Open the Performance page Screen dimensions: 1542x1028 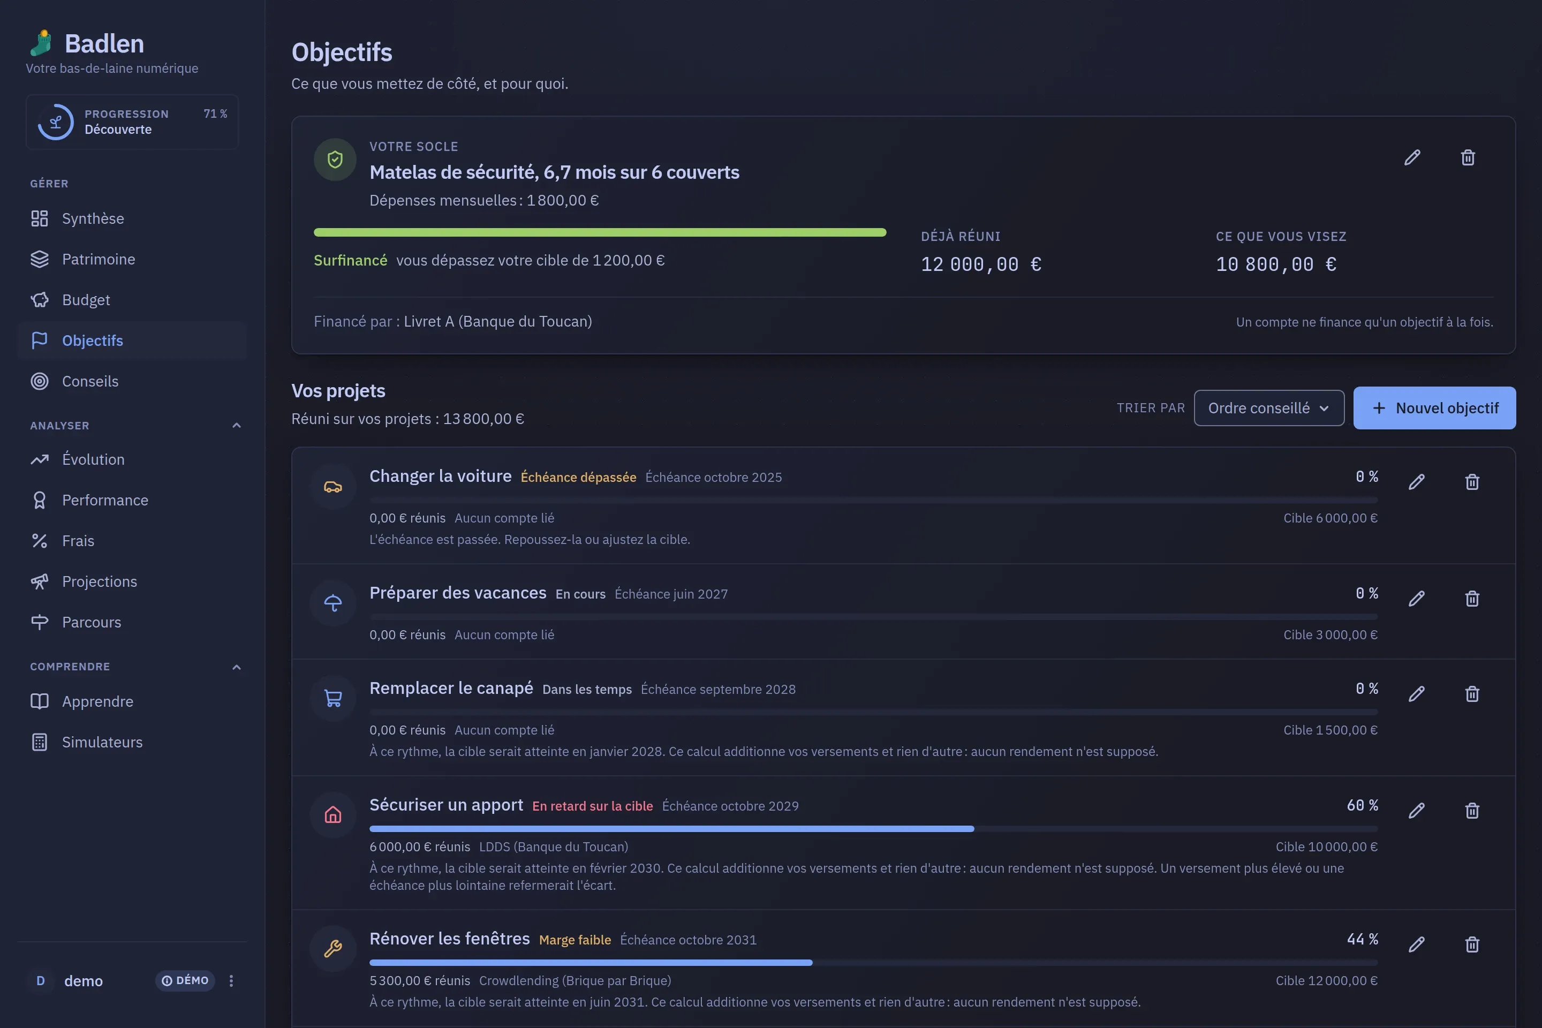pyautogui.click(x=132, y=500)
